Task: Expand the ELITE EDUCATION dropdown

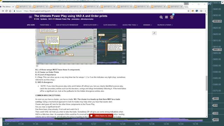Action: [x=110, y=25]
